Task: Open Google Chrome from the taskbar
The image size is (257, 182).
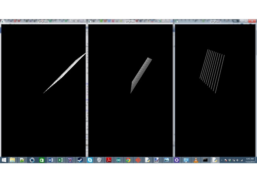Action: (128, 160)
